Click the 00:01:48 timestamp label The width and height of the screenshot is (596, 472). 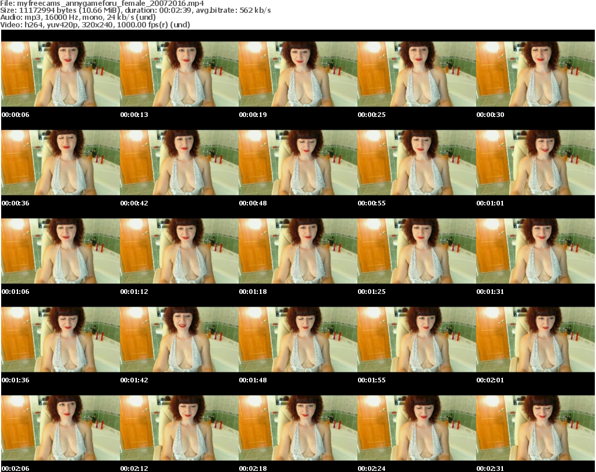click(x=253, y=380)
